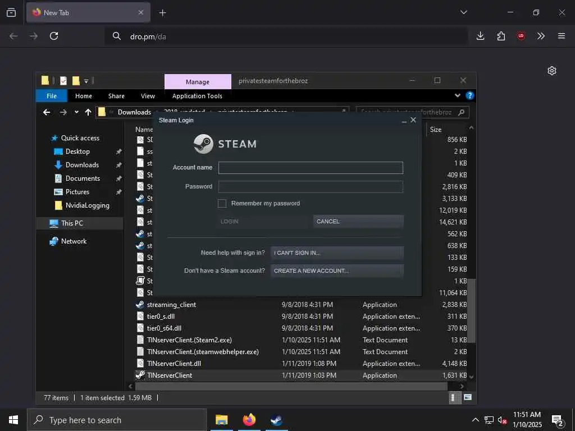Click the Password input field
This screenshot has height=431, width=575.
[311, 186]
